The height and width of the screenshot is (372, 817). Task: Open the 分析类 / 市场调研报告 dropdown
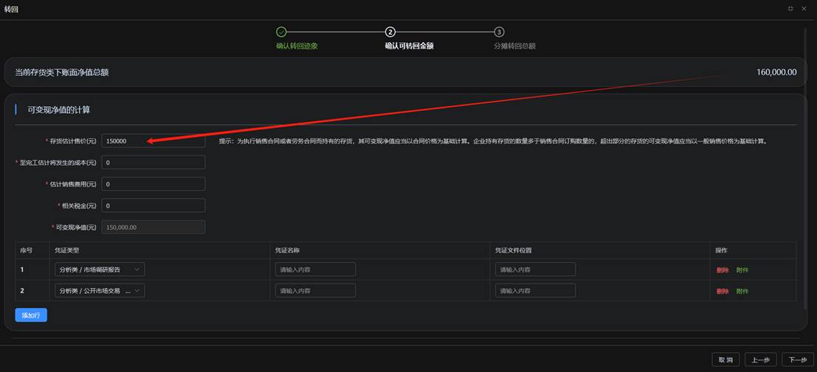coord(100,270)
